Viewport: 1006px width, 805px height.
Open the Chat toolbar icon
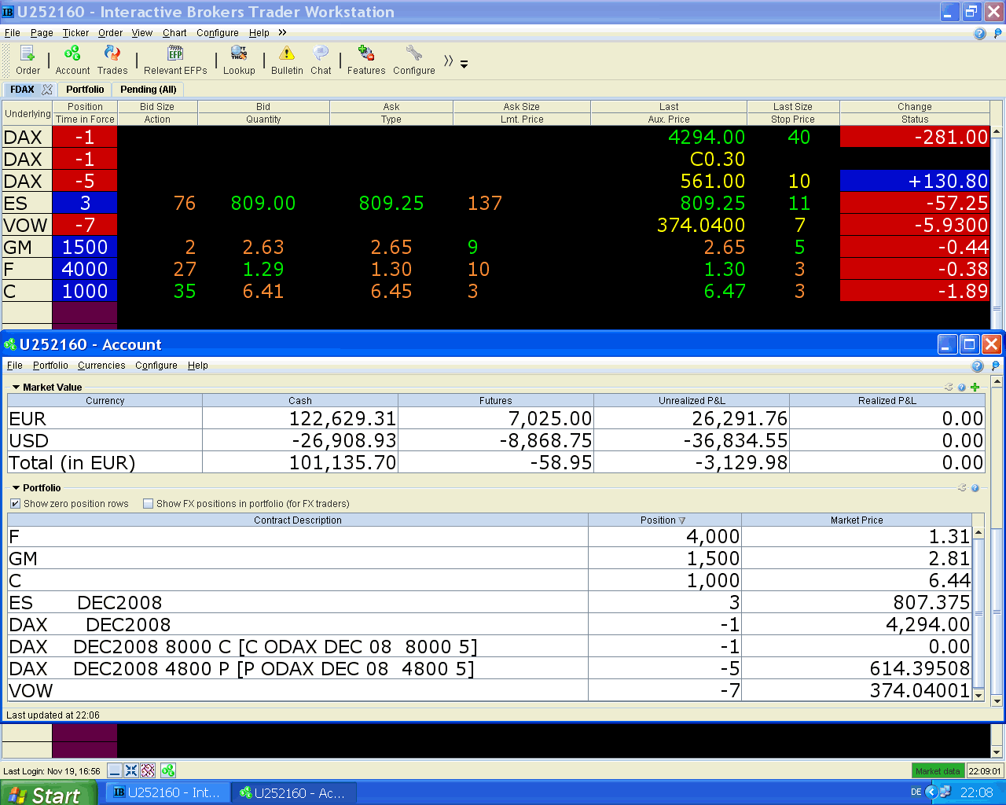click(321, 60)
